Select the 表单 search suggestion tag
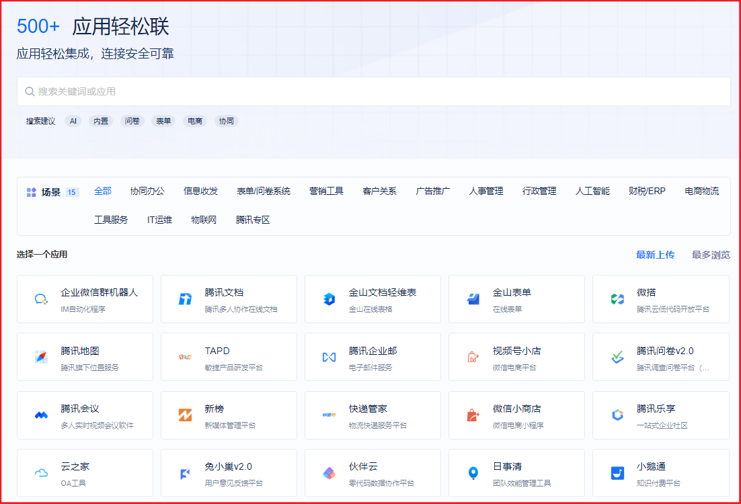 click(163, 122)
